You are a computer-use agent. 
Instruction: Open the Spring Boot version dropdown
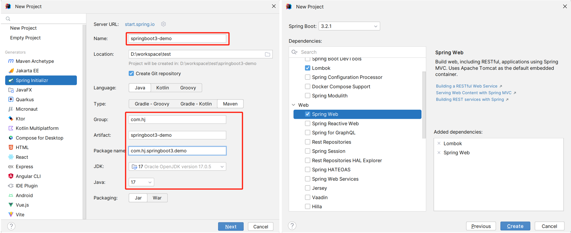coord(349,26)
